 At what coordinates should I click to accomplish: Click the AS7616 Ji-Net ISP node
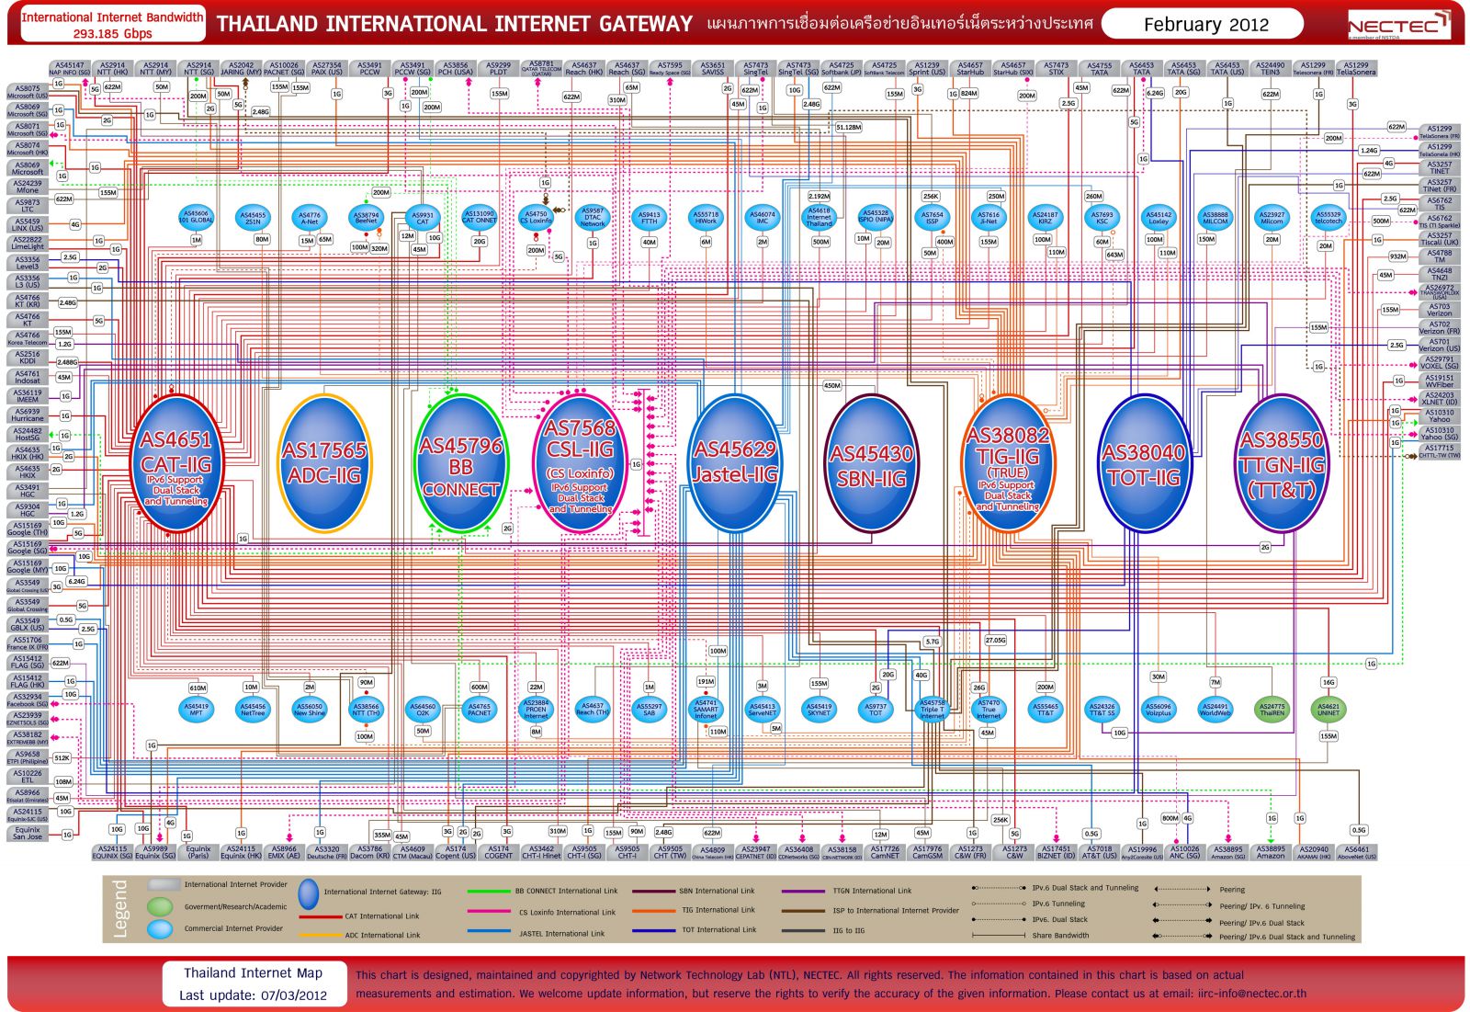pyautogui.click(x=989, y=218)
